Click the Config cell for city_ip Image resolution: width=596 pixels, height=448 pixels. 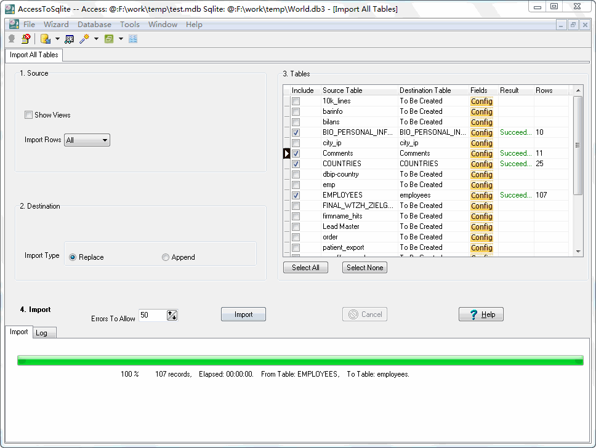tap(481, 143)
